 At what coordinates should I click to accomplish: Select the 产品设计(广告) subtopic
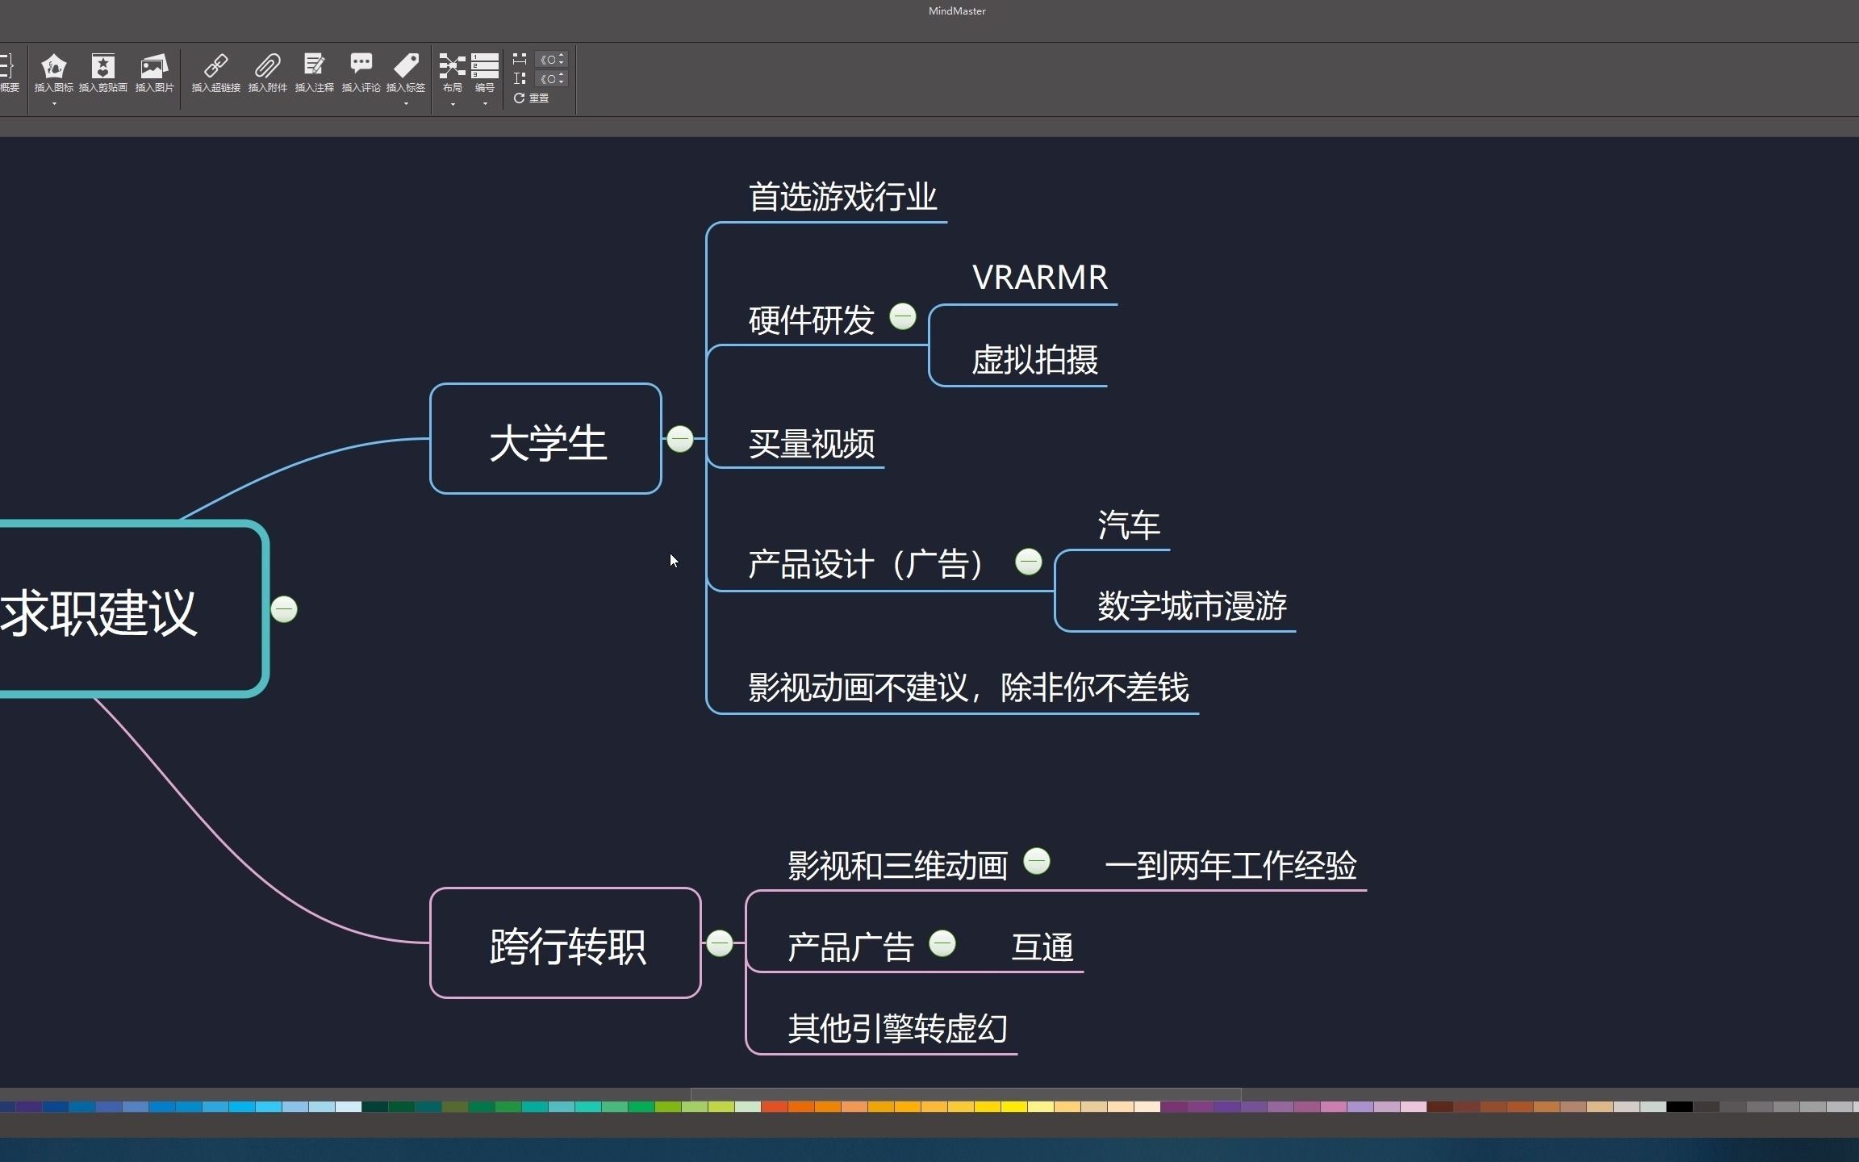865,564
